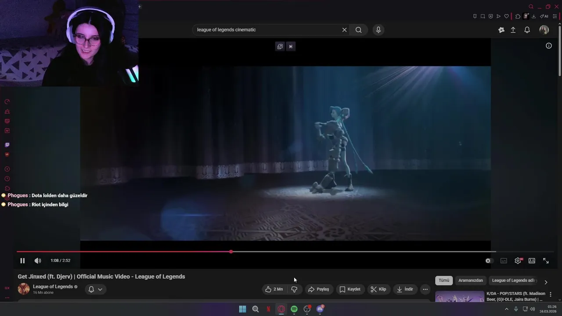Click the Kaydet save button

pos(350,289)
